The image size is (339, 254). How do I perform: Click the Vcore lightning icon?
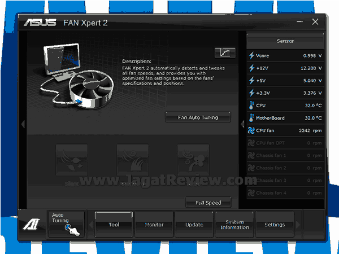tap(251, 55)
